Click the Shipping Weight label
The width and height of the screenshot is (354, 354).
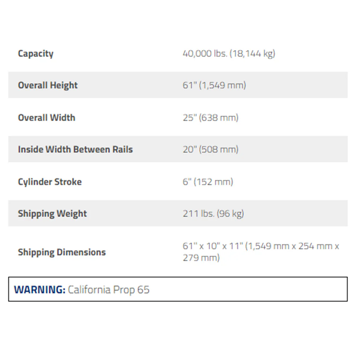pyautogui.click(x=52, y=213)
